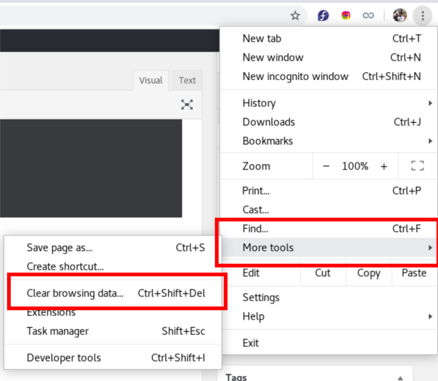Open the user profile avatar
The width and height of the screenshot is (438, 381).
tap(400, 16)
